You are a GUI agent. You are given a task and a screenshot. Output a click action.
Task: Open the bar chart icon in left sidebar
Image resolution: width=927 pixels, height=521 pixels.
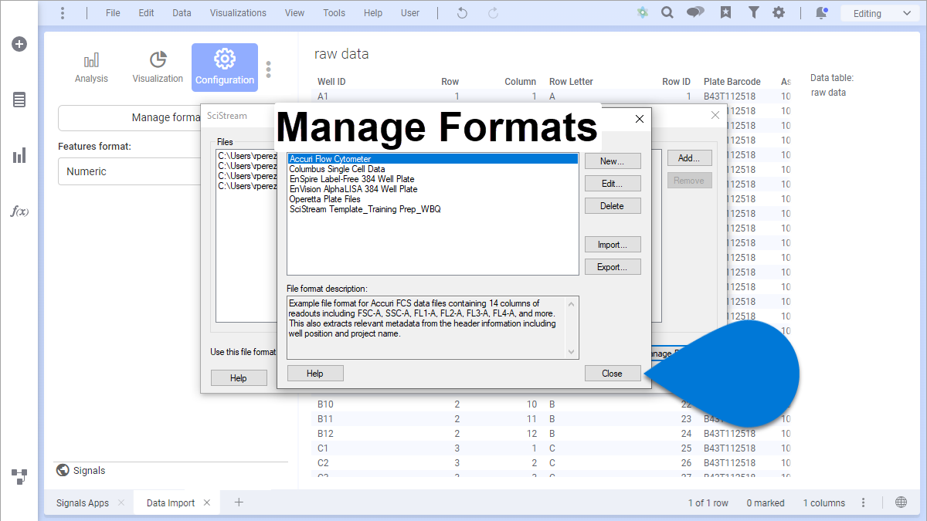19,156
